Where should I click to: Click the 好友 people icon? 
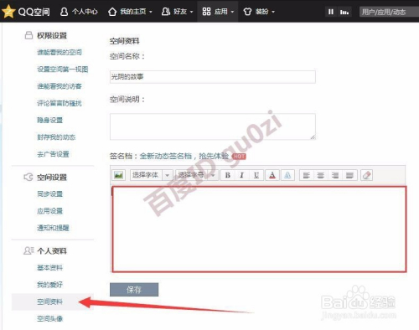[x=166, y=12]
